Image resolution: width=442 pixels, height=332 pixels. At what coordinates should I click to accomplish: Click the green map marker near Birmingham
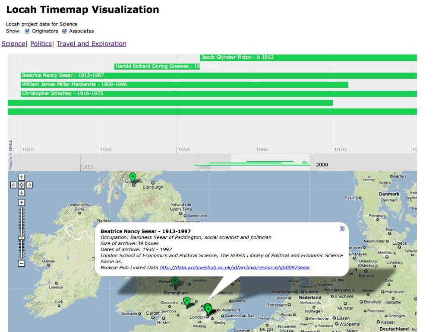(x=175, y=282)
